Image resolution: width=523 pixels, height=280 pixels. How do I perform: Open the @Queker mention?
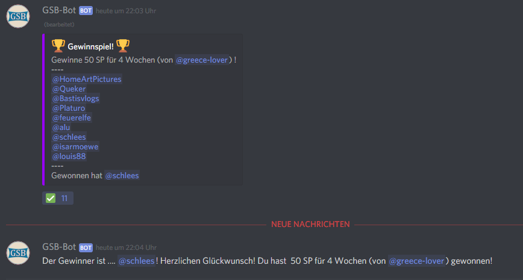69,89
